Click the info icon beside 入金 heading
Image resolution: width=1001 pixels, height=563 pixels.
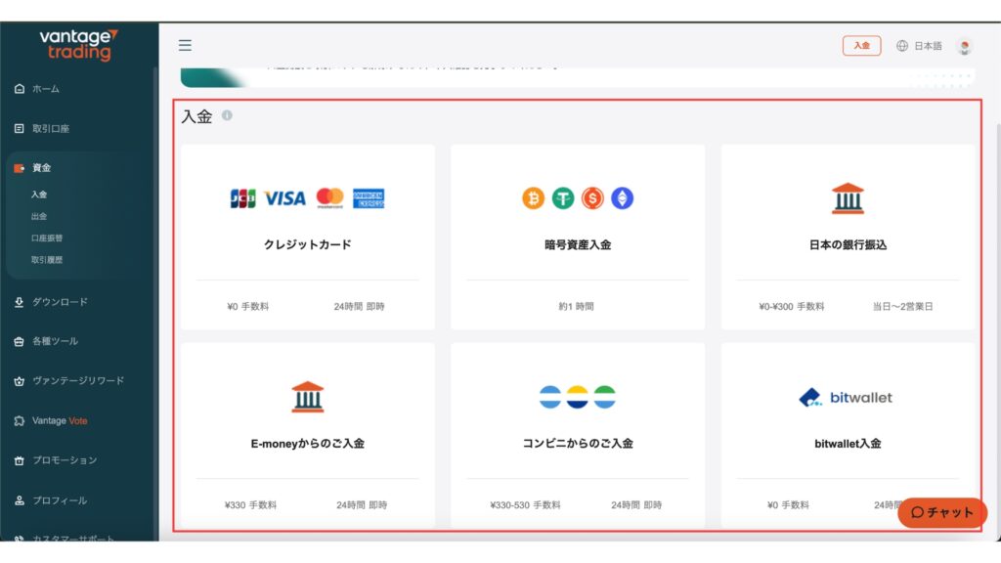pos(227,115)
